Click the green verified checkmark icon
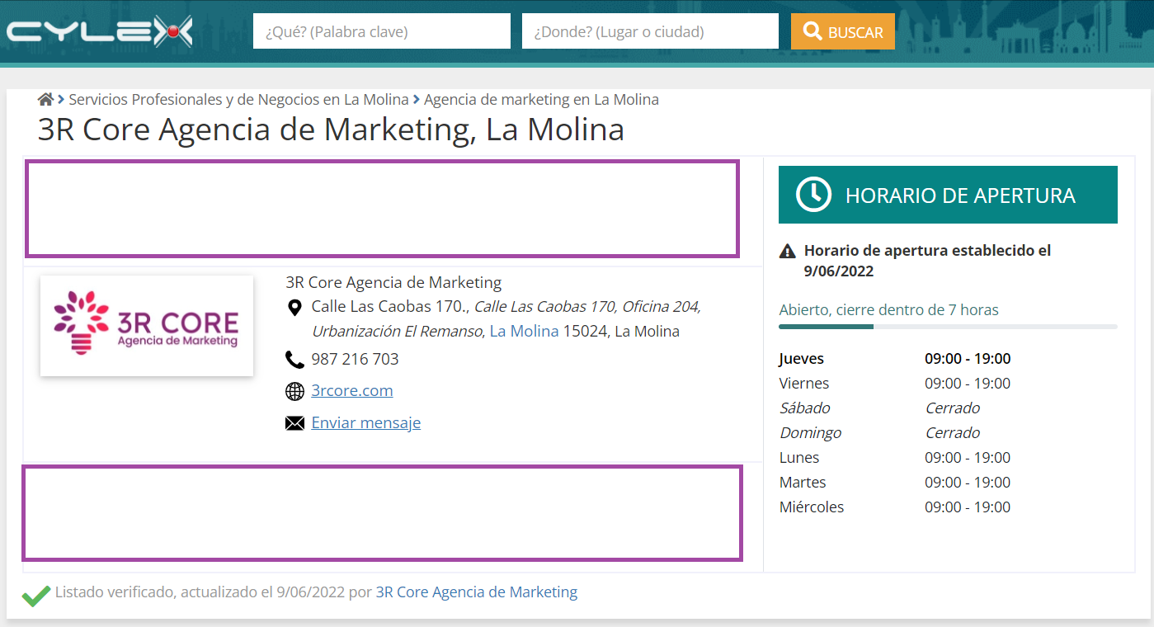 [35, 595]
